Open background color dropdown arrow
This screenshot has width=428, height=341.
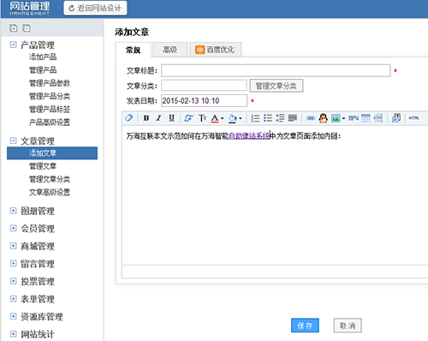point(241,118)
